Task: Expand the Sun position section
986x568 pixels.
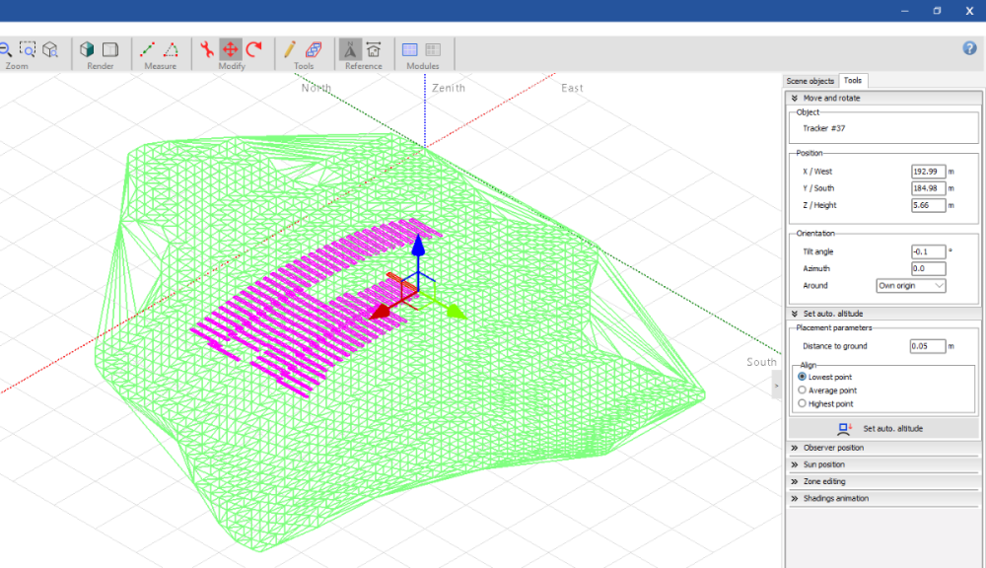Action: coord(823,464)
